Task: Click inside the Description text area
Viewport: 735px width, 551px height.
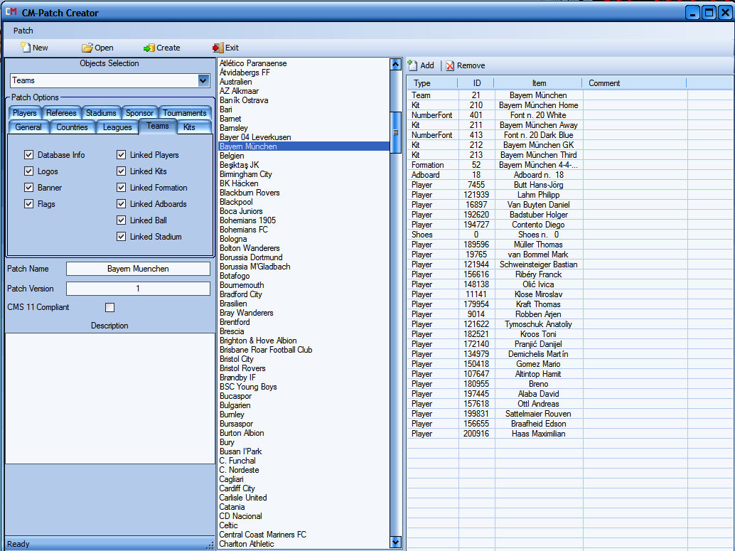Action: 109,398
